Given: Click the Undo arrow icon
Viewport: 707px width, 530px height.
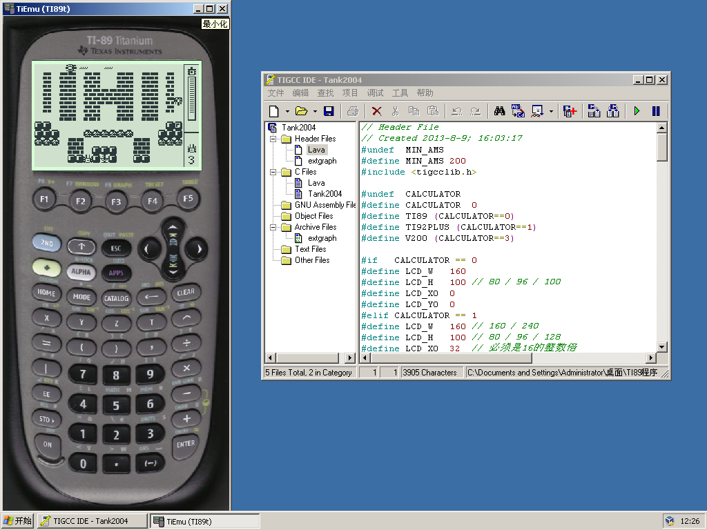Looking at the screenshot, I should pos(457,111).
